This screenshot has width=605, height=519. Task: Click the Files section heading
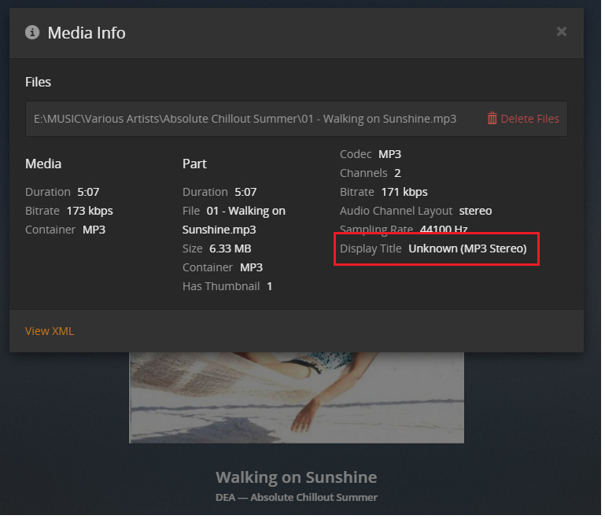pyautogui.click(x=39, y=82)
